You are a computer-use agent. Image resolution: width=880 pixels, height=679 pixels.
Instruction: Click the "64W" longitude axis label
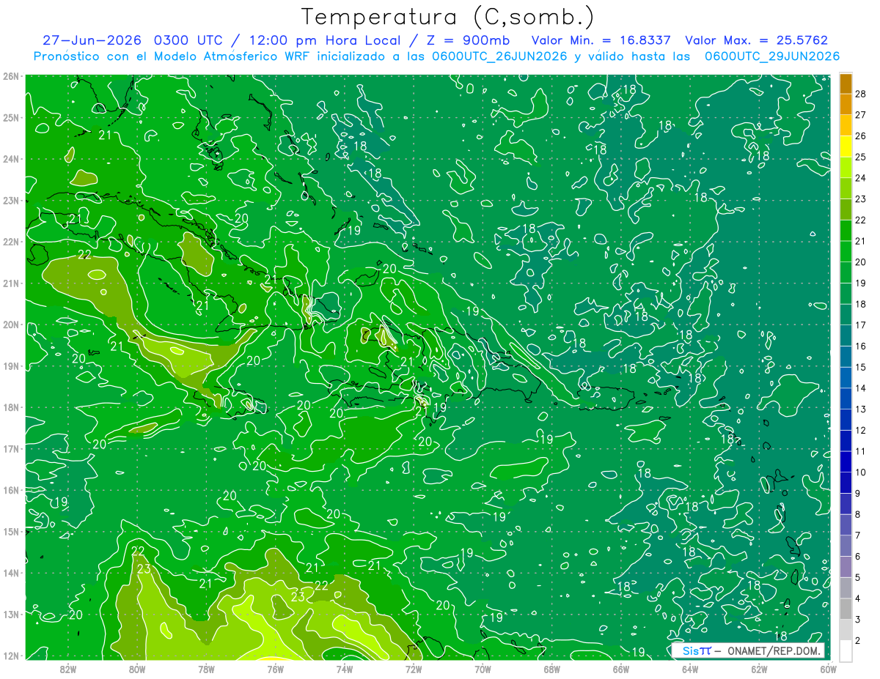click(689, 669)
